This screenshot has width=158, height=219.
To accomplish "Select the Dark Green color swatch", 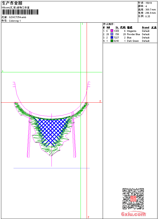I will (x=112, y=41).
